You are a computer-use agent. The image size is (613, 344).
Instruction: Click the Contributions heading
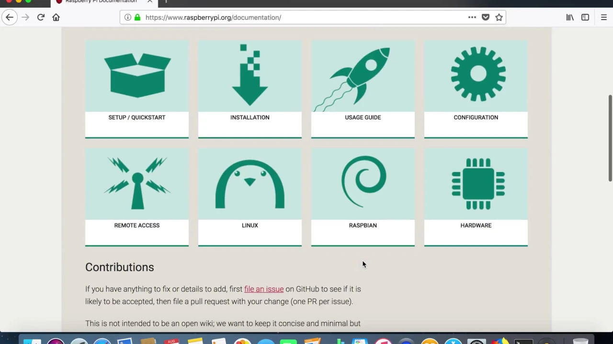pyautogui.click(x=120, y=267)
